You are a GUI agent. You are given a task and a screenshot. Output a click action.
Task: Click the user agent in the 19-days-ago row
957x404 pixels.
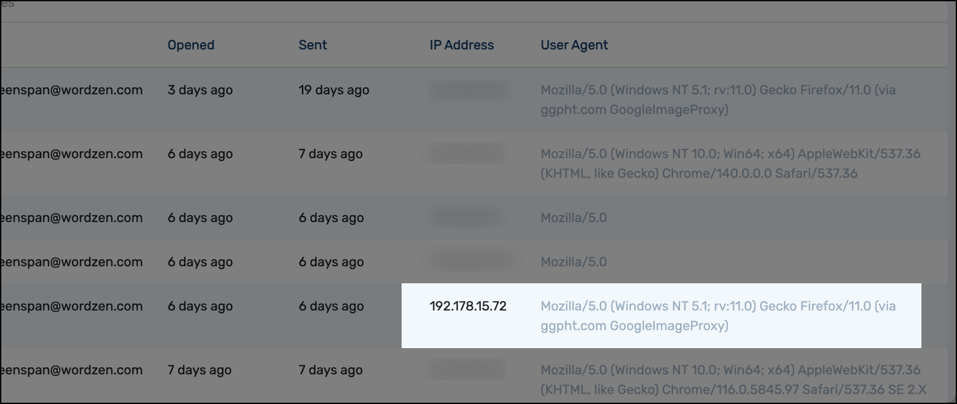(718, 100)
